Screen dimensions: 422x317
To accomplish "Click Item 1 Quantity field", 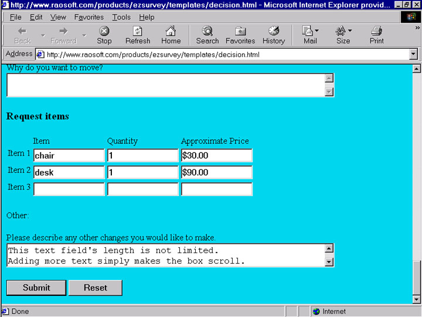I will (142, 155).
